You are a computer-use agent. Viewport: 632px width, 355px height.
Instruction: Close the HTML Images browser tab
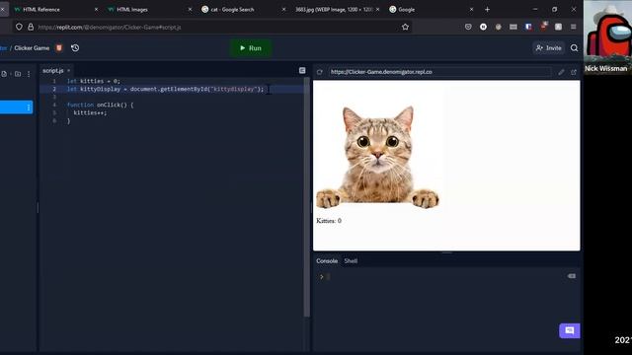pos(190,9)
